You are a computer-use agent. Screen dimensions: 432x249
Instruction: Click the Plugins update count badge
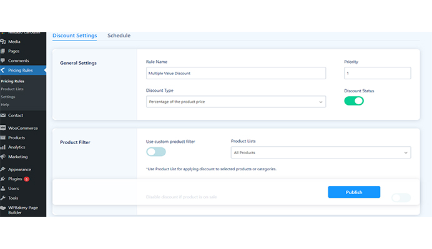tap(26, 179)
